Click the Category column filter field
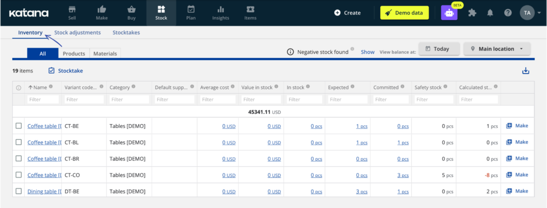 [x=129, y=99]
